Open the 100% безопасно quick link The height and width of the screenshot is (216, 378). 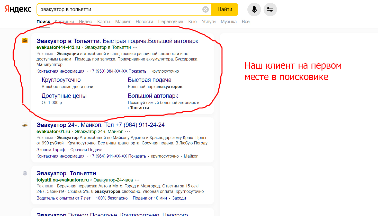[112, 198]
